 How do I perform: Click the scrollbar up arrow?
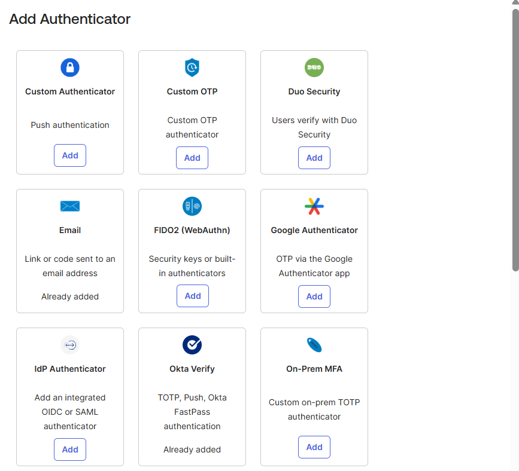[515, 3]
